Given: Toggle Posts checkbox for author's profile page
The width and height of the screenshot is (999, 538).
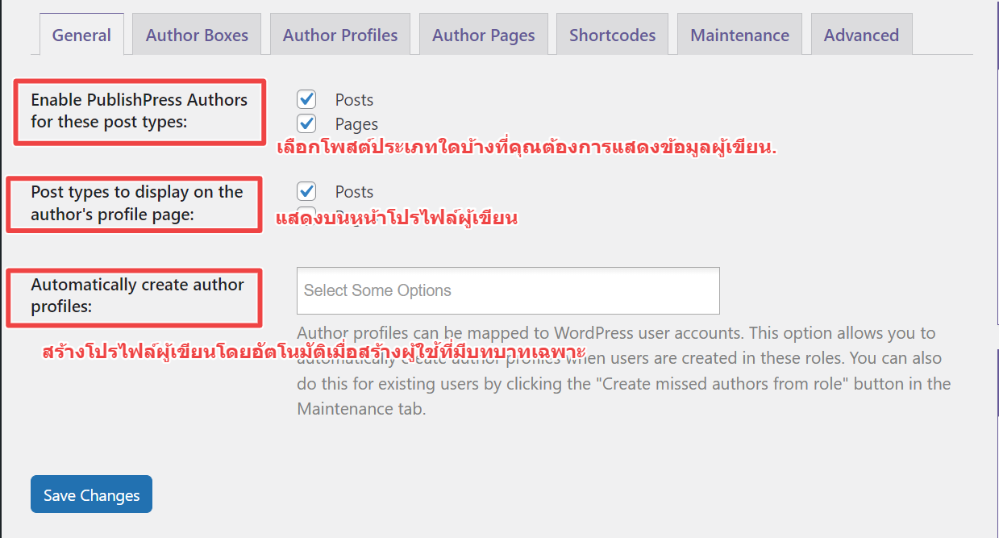Looking at the screenshot, I should click(x=306, y=191).
